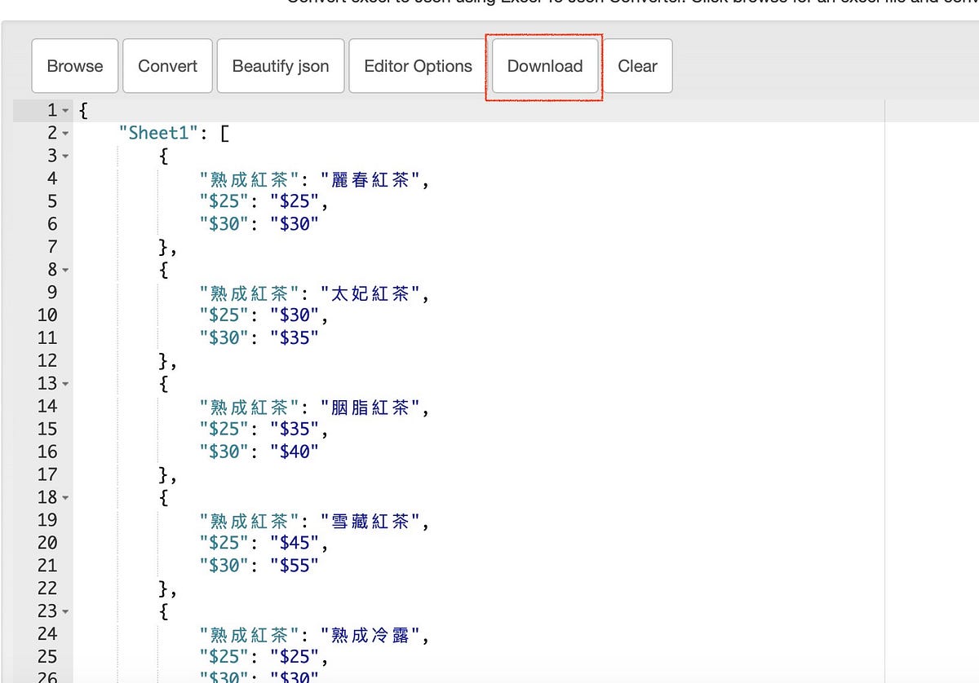Click Beautify json to format the output
Viewport: 979px width, 683px height.
pos(281,66)
